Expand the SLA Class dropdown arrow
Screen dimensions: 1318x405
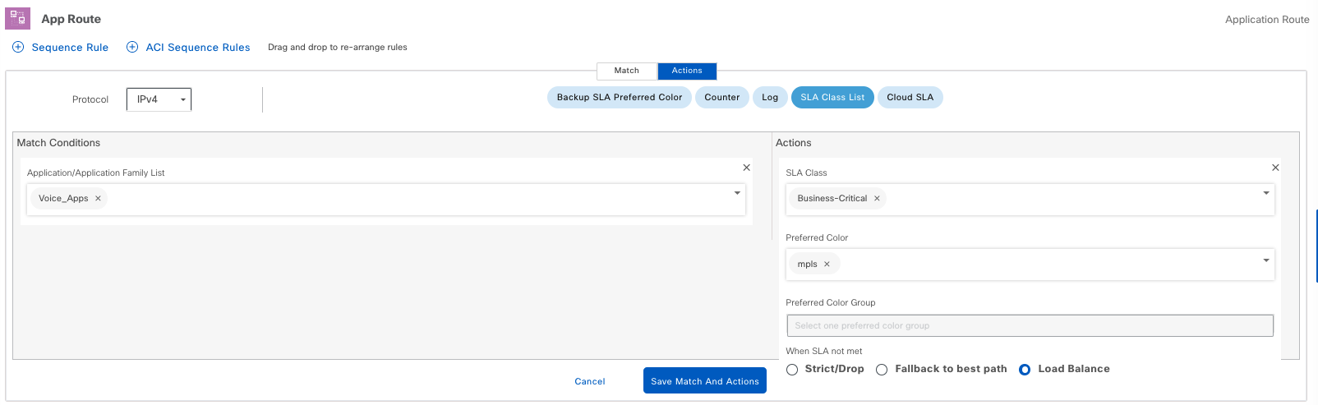pyautogui.click(x=1265, y=193)
